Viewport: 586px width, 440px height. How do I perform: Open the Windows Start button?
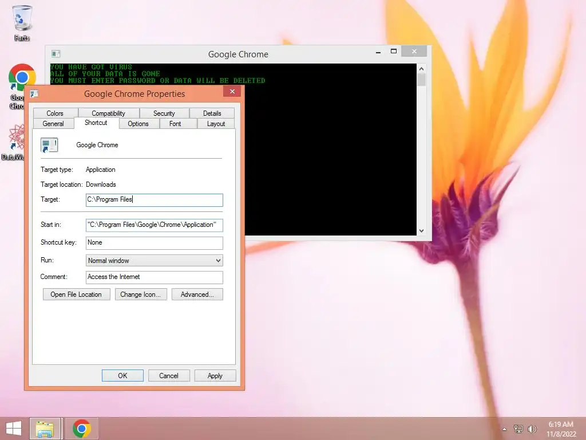tap(14, 429)
